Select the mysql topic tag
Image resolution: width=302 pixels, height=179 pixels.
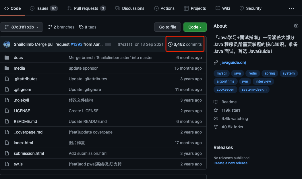(222, 73)
